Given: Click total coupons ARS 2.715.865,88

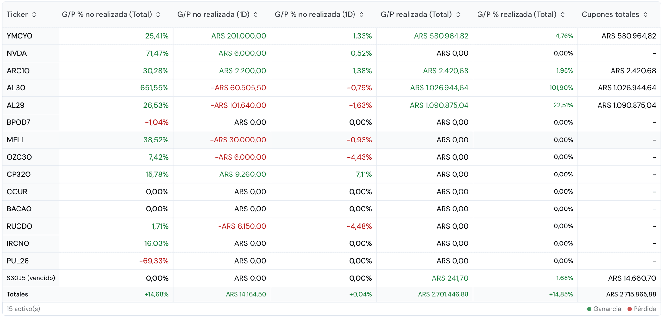Looking at the screenshot, I should click(631, 294).
